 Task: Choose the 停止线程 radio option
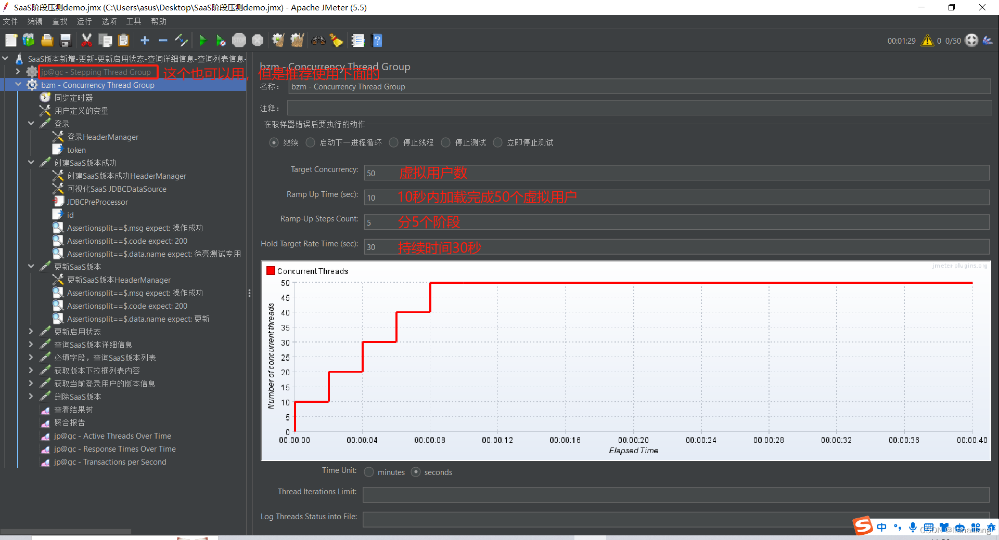[x=394, y=142]
